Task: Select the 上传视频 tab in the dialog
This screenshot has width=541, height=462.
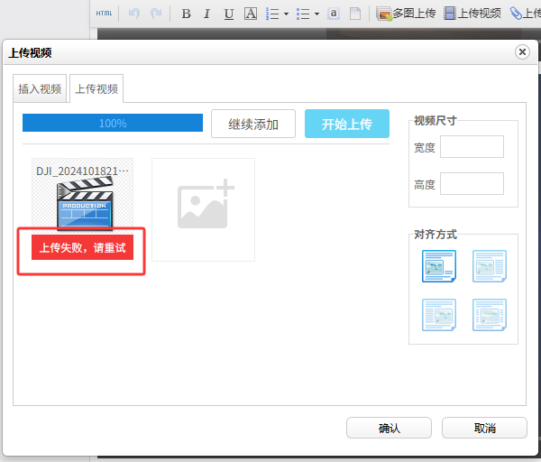Action: coord(96,89)
